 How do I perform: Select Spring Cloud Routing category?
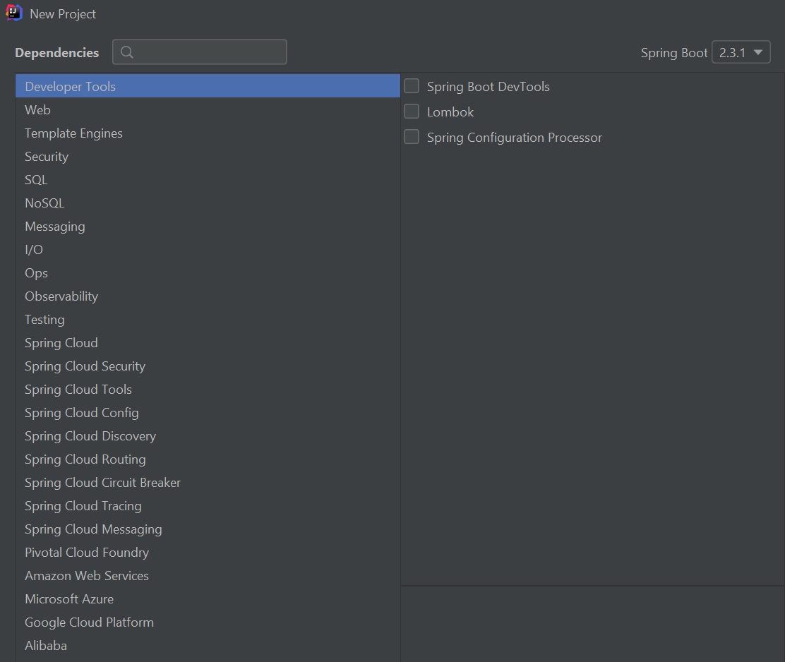(x=208, y=459)
